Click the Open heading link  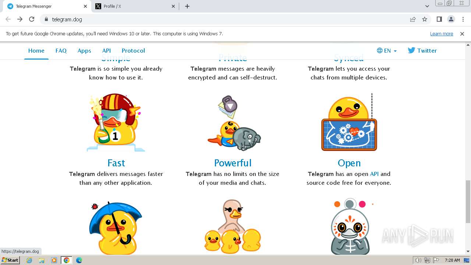click(x=349, y=163)
